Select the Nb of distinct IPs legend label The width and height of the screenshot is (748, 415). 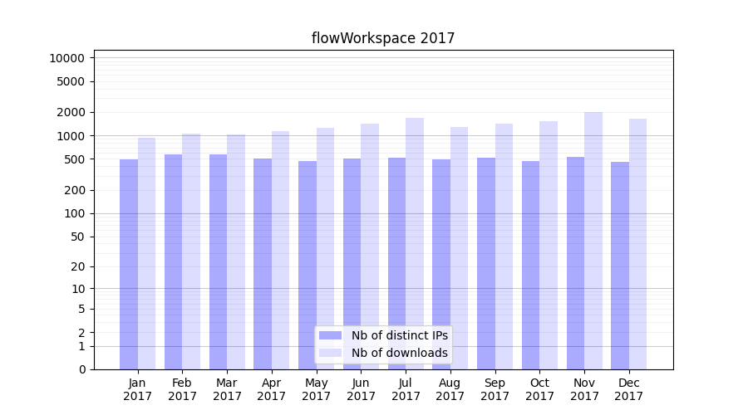click(399, 335)
